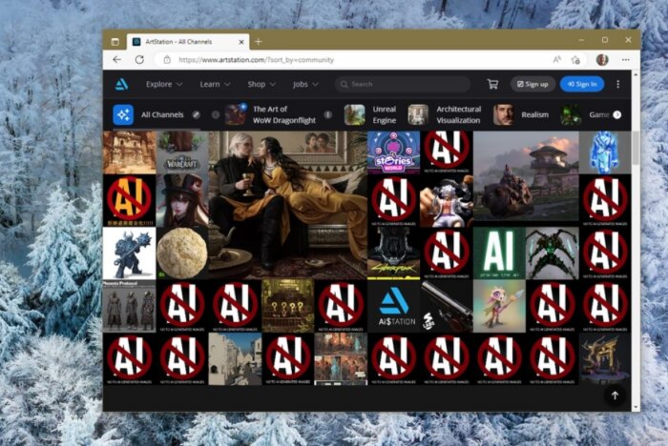Show next channels with the arrow
This screenshot has width=668, height=446.
point(617,115)
